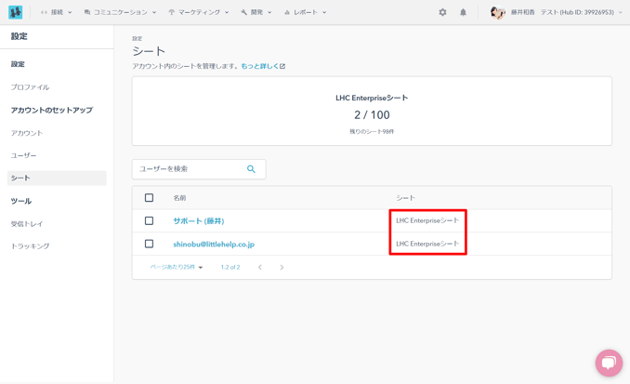Select トラッキング in the sidebar
Image resolution: width=630 pixels, height=384 pixels.
coord(30,246)
